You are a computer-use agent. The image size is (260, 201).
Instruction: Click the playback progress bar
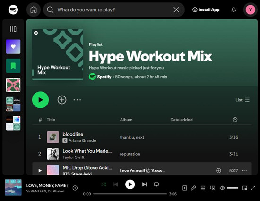pos(130,194)
